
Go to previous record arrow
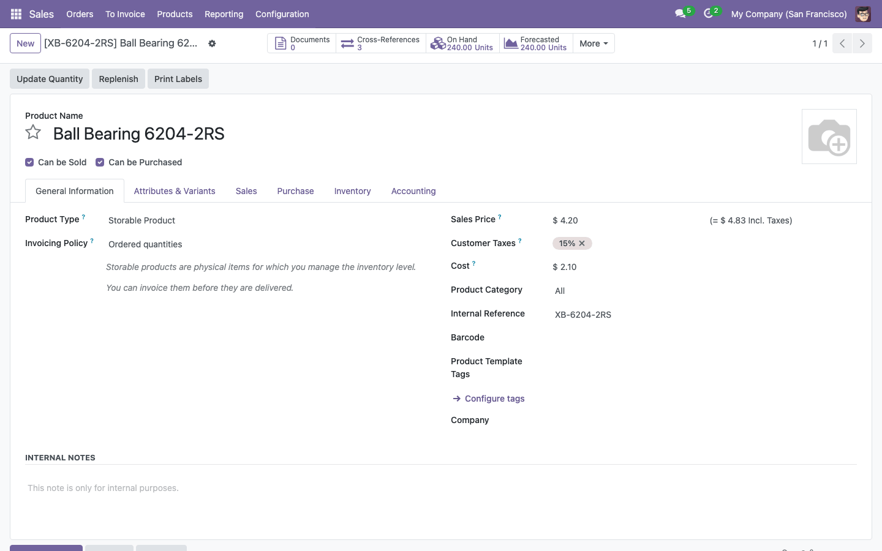tap(842, 43)
